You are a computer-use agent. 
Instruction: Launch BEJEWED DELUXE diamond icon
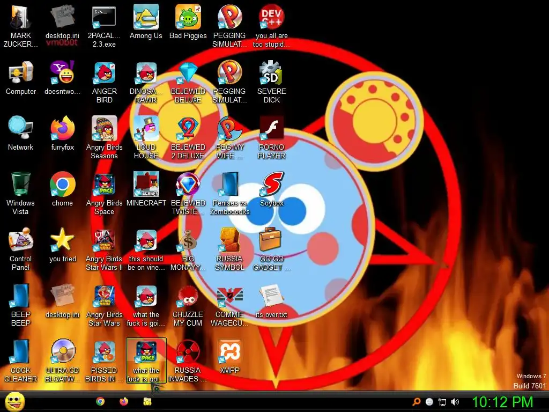pyautogui.click(x=188, y=82)
